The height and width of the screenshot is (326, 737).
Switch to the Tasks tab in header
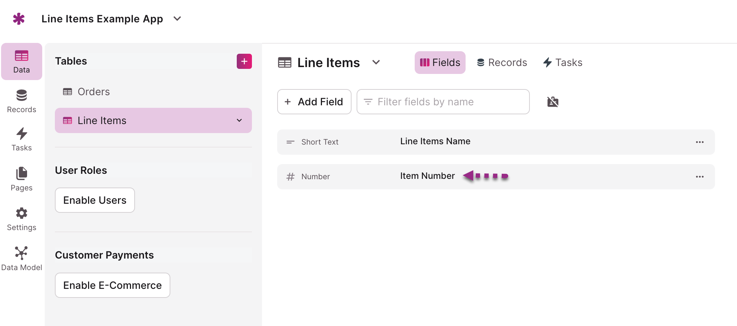563,63
